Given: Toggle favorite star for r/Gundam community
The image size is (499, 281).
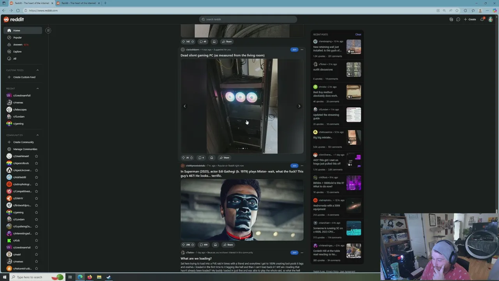Looking at the screenshot, I should [37, 219].
